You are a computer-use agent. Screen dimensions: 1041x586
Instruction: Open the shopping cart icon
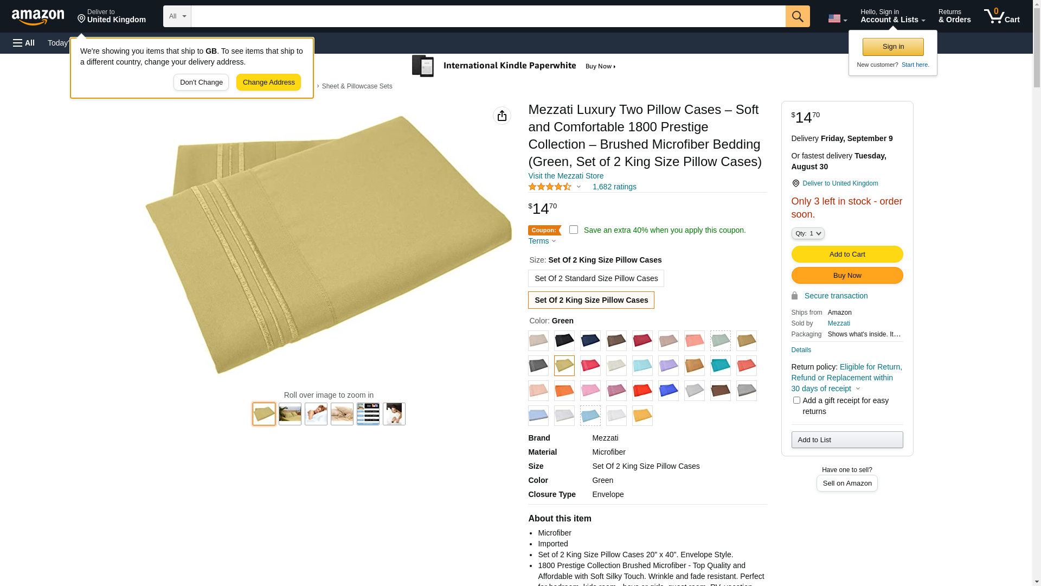pos(1001,16)
